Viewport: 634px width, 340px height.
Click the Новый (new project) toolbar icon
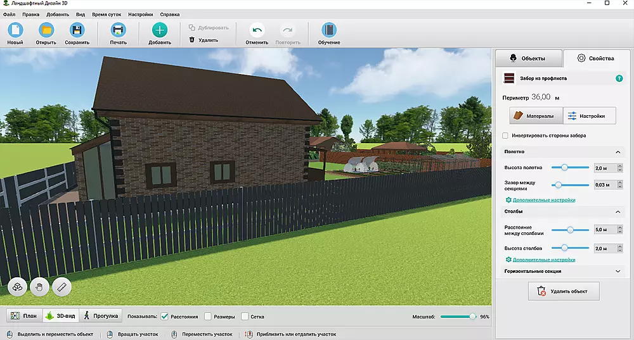pos(15,30)
